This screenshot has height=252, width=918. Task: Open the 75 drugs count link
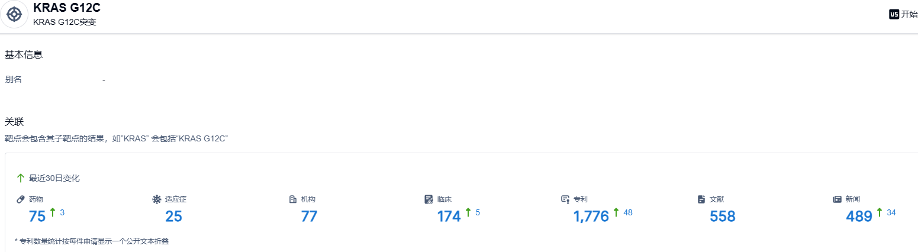tap(37, 217)
